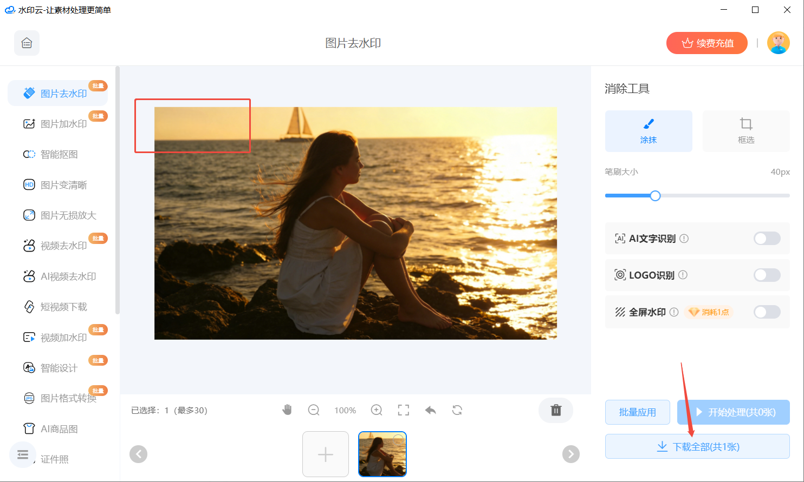The image size is (804, 482).
Task: Adjust the 笔刷大小 slider handle
Action: (655, 196)
